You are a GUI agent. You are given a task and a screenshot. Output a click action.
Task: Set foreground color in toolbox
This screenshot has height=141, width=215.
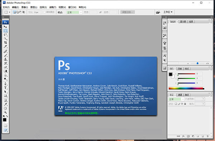coord(5,120)
